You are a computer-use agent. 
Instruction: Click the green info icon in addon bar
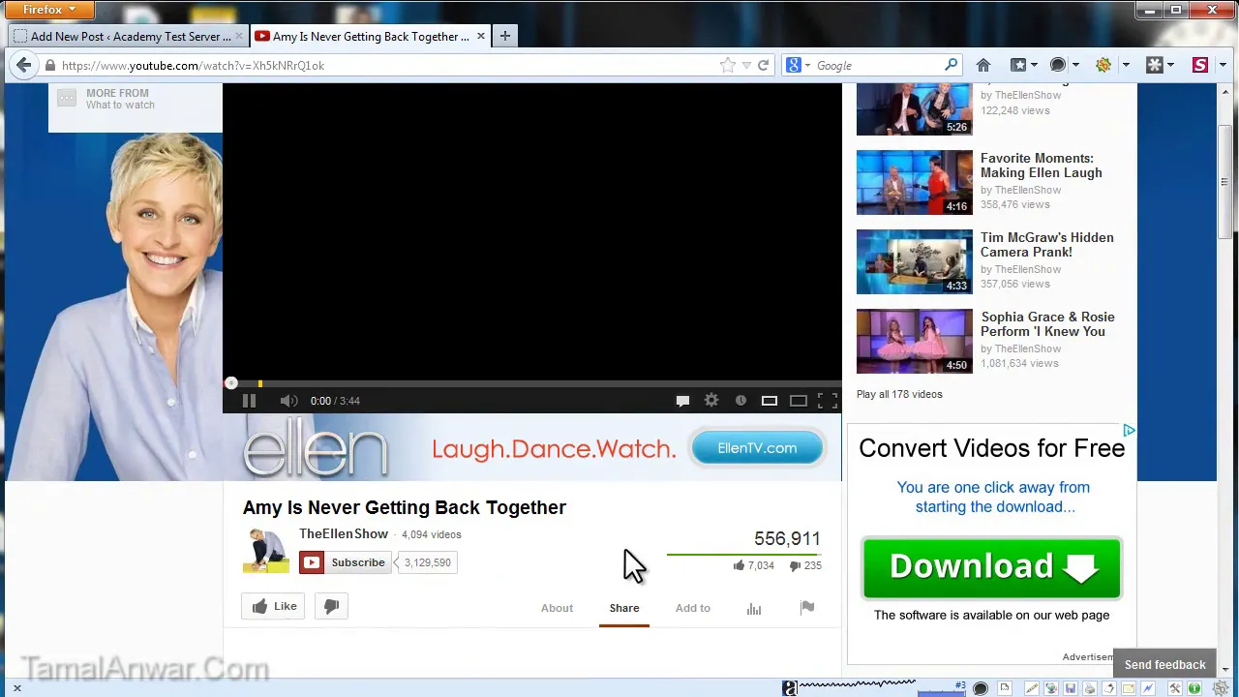1194,688
